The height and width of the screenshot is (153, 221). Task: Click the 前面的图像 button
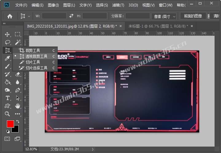click(x=193, y=16)
